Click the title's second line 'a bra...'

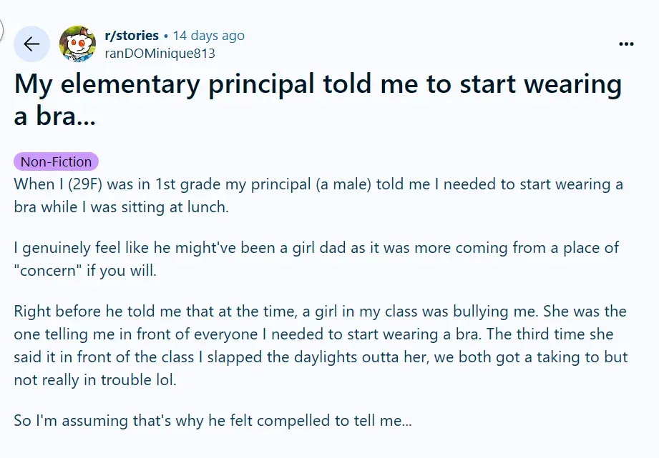click(x=55, y=116)
